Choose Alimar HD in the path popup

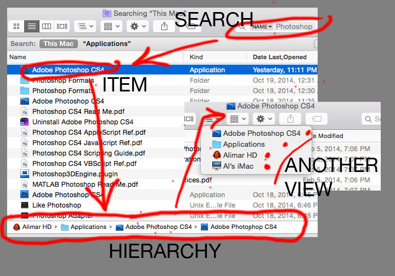(x=256, y=155)
